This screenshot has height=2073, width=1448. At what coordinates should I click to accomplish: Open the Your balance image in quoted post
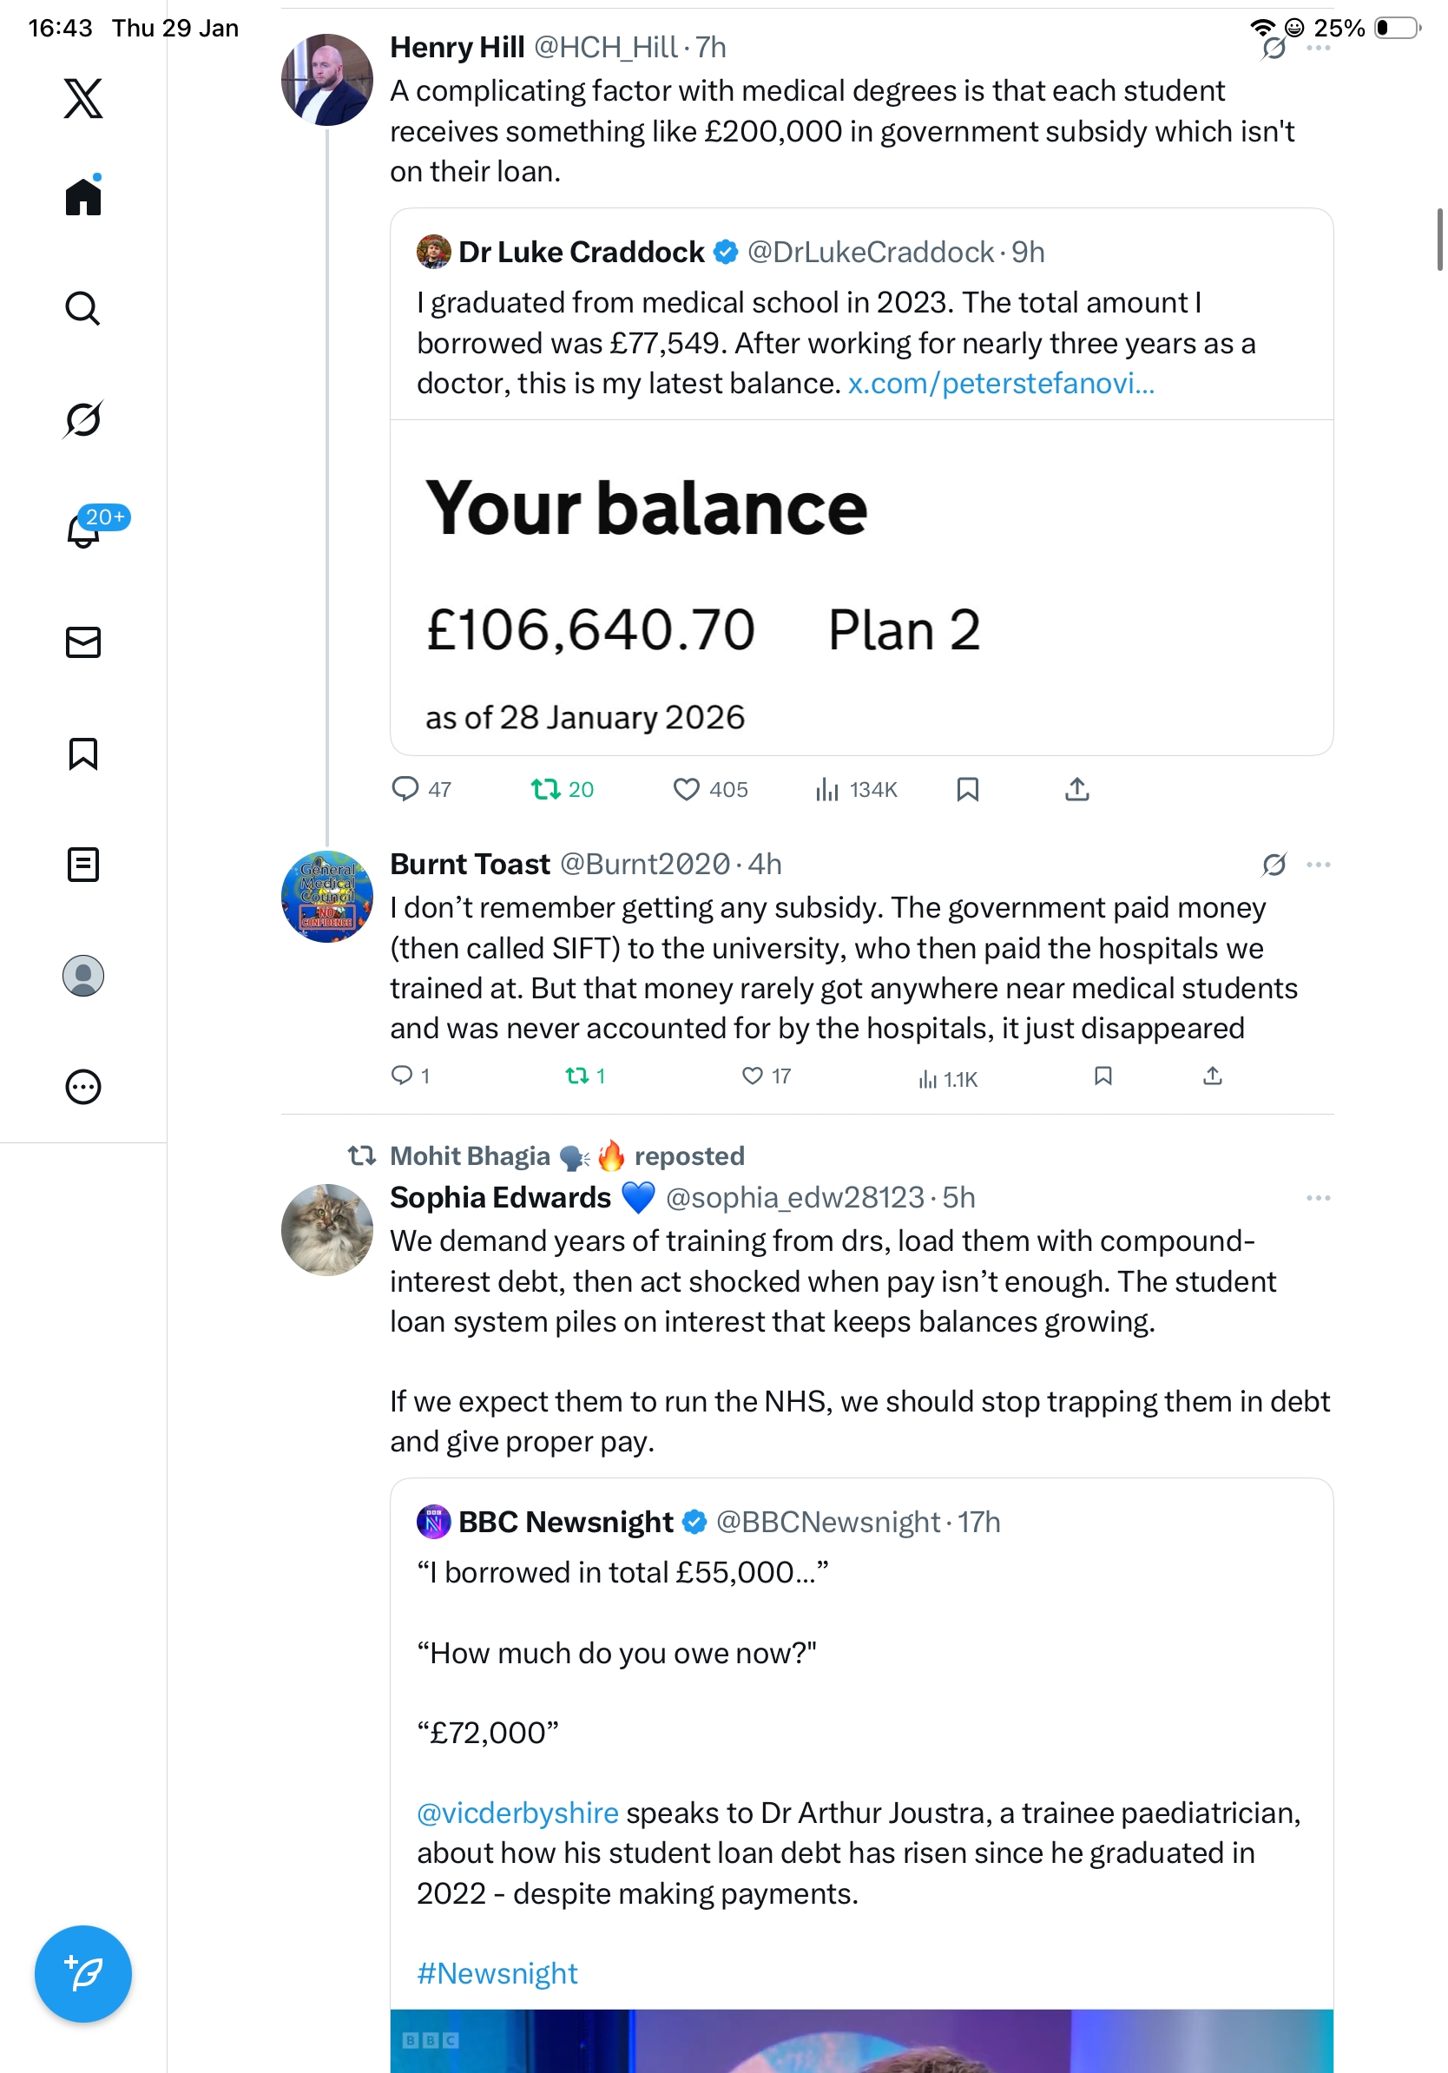pyautogui.click(x=861, y=587)
